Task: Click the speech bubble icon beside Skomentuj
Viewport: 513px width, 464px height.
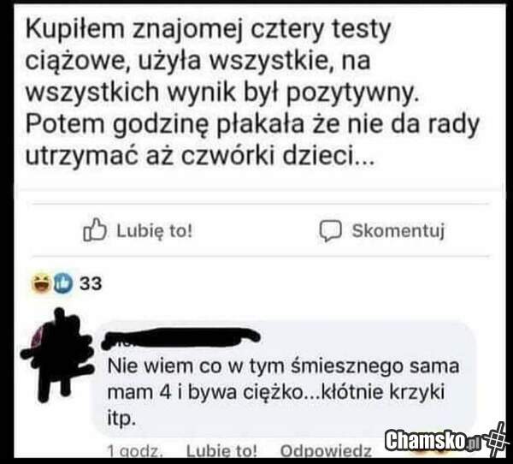Action: [x=330, y=230]
